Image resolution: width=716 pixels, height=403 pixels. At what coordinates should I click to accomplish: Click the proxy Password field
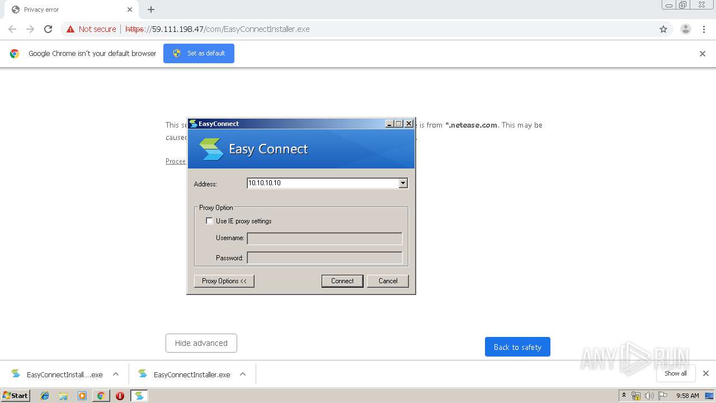pyautogui.click(x=324, y=258)
